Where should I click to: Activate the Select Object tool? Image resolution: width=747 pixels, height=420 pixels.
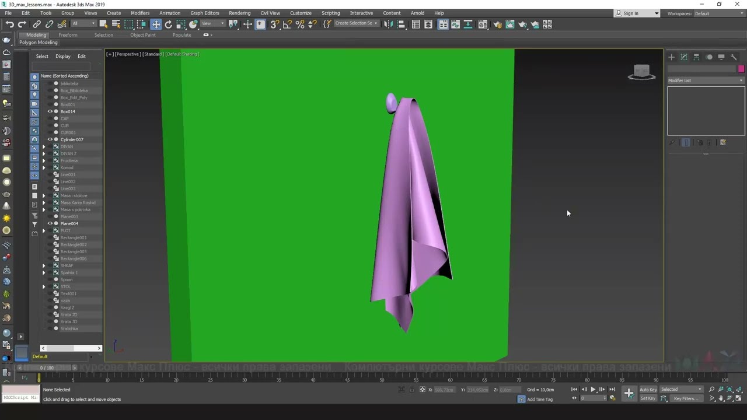[x=103, y=24]
